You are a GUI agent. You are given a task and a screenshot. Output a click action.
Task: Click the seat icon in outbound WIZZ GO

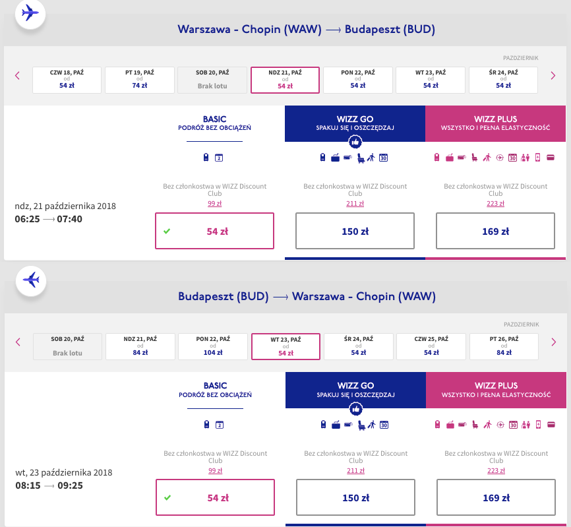(x=361, y=158)
